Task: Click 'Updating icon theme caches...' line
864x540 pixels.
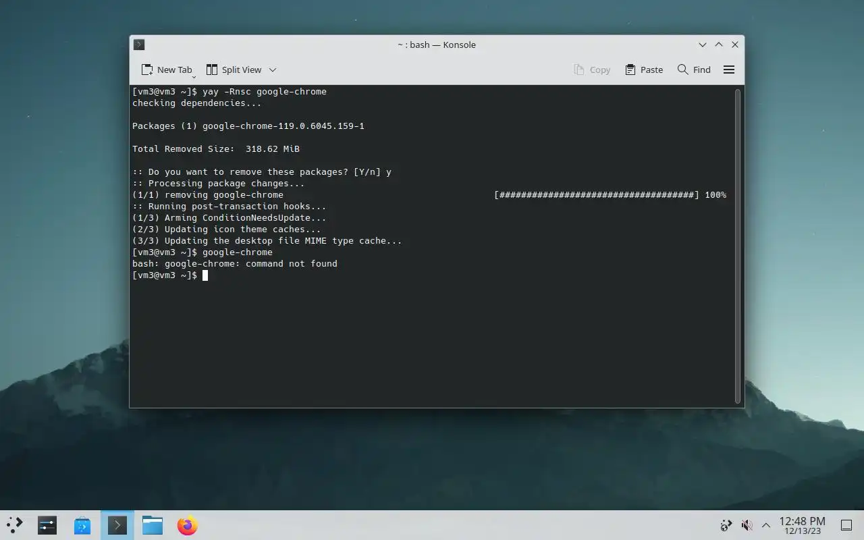Action: pyautogui.click(x=227, y=230)
